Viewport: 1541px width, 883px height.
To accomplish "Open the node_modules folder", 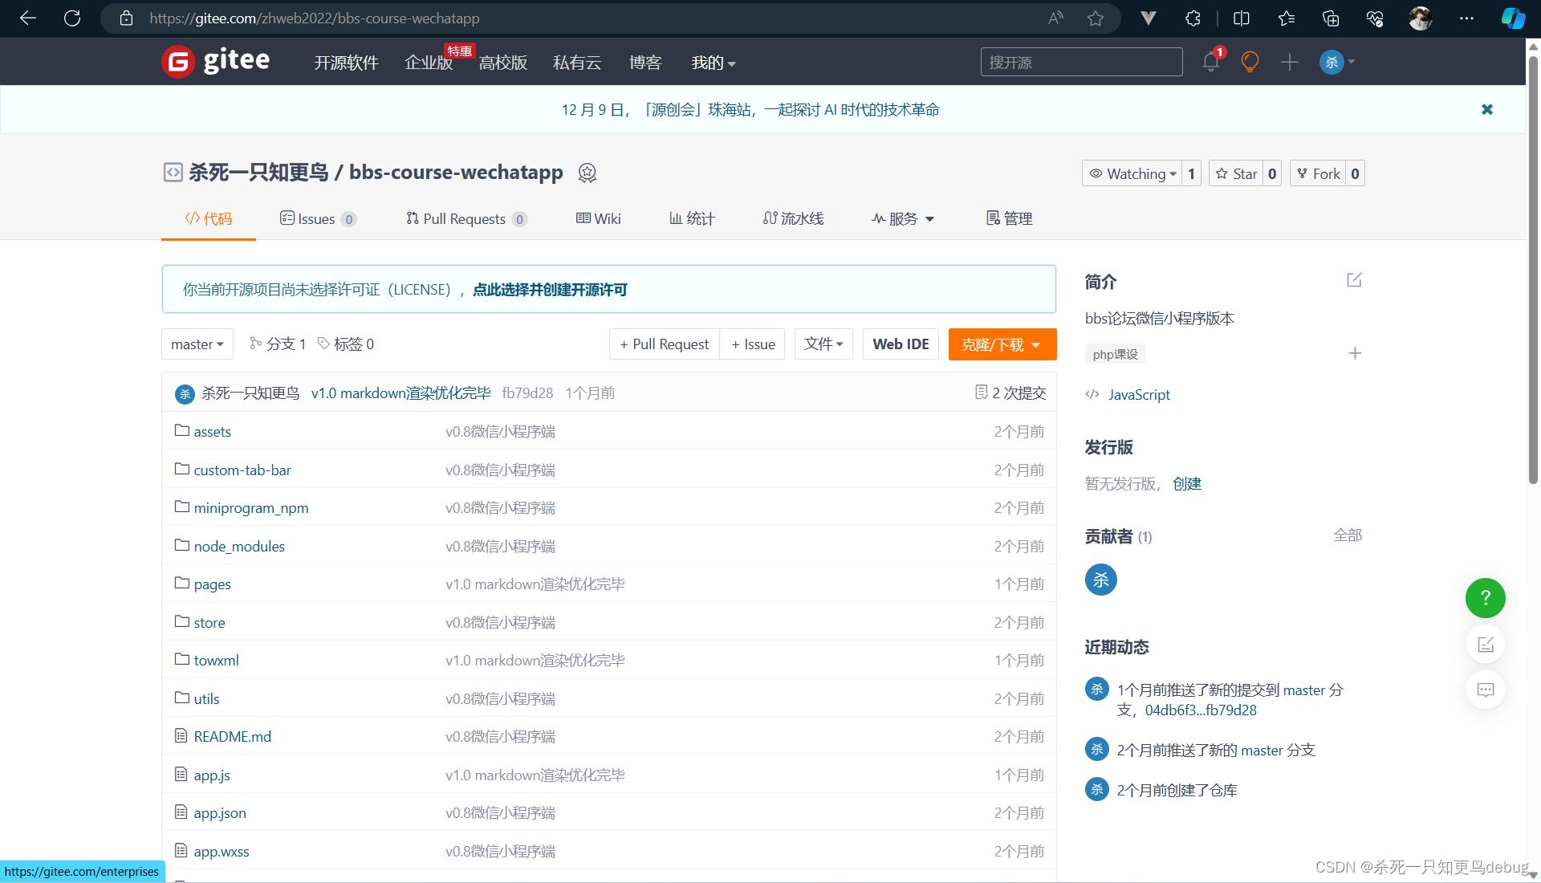I will pos(239,546).
